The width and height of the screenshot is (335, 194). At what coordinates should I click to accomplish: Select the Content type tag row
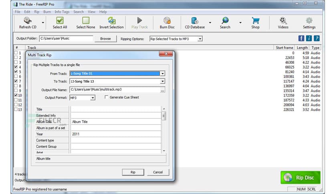coord(52,140)
